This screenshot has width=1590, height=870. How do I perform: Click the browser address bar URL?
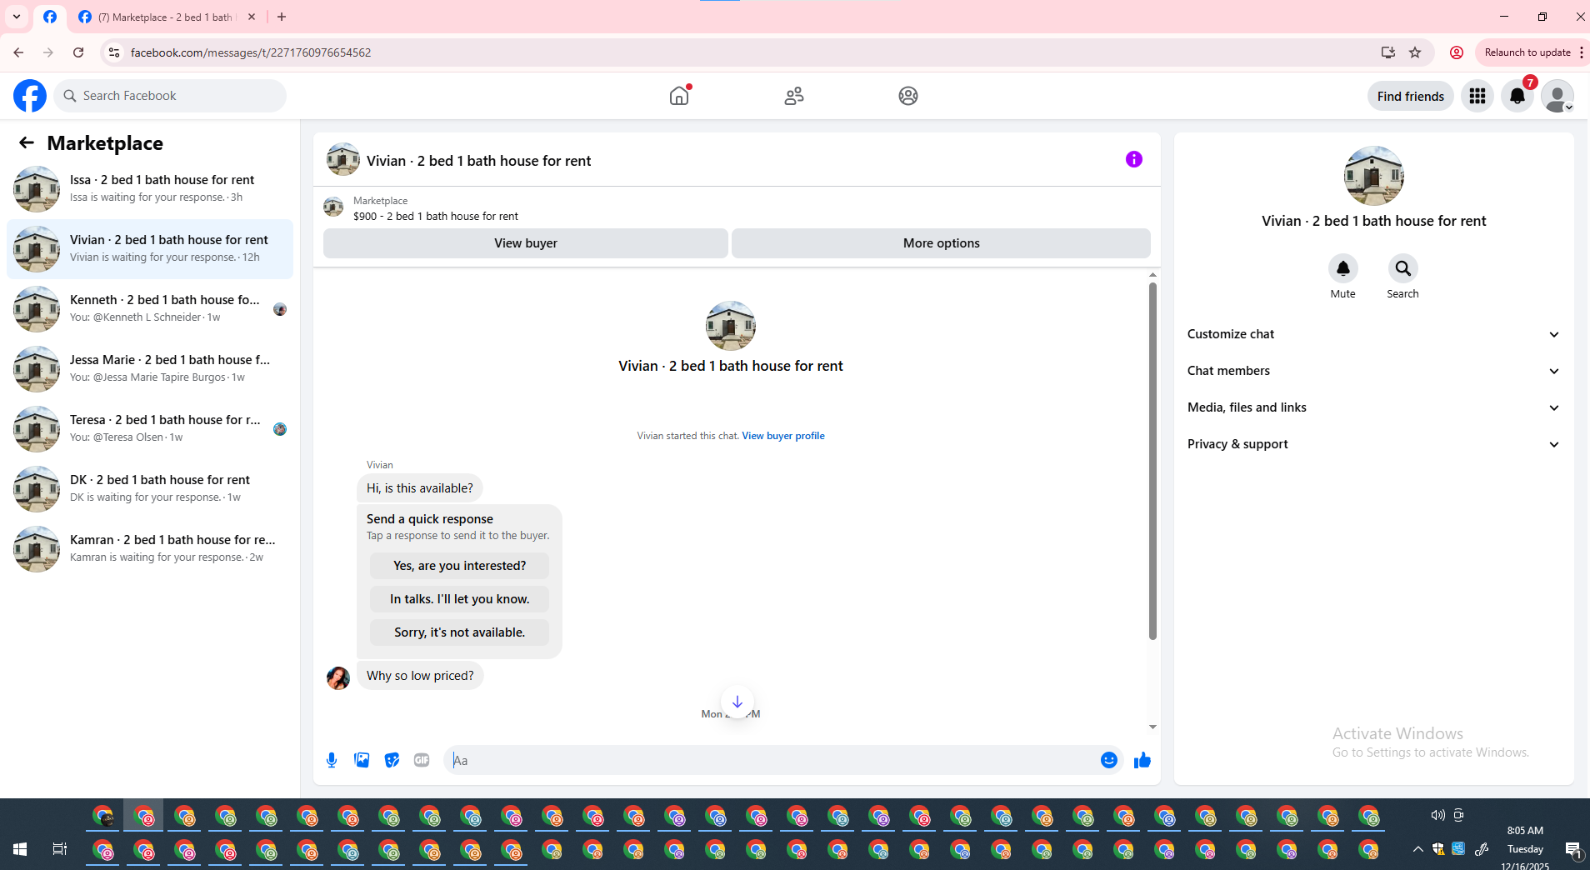[x=251, y=52]
